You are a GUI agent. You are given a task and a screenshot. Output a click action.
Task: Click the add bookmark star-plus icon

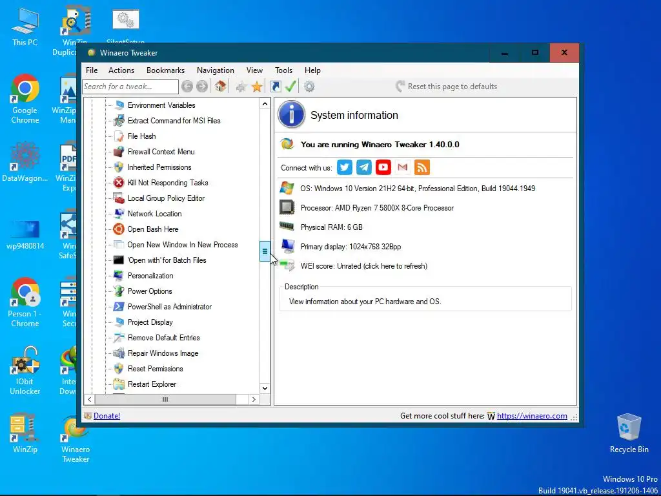coord(241,87)
